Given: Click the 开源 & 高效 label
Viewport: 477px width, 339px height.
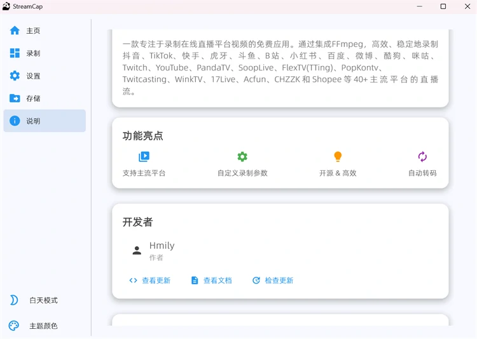Looking at the screenshot, I should coord(338,173).
